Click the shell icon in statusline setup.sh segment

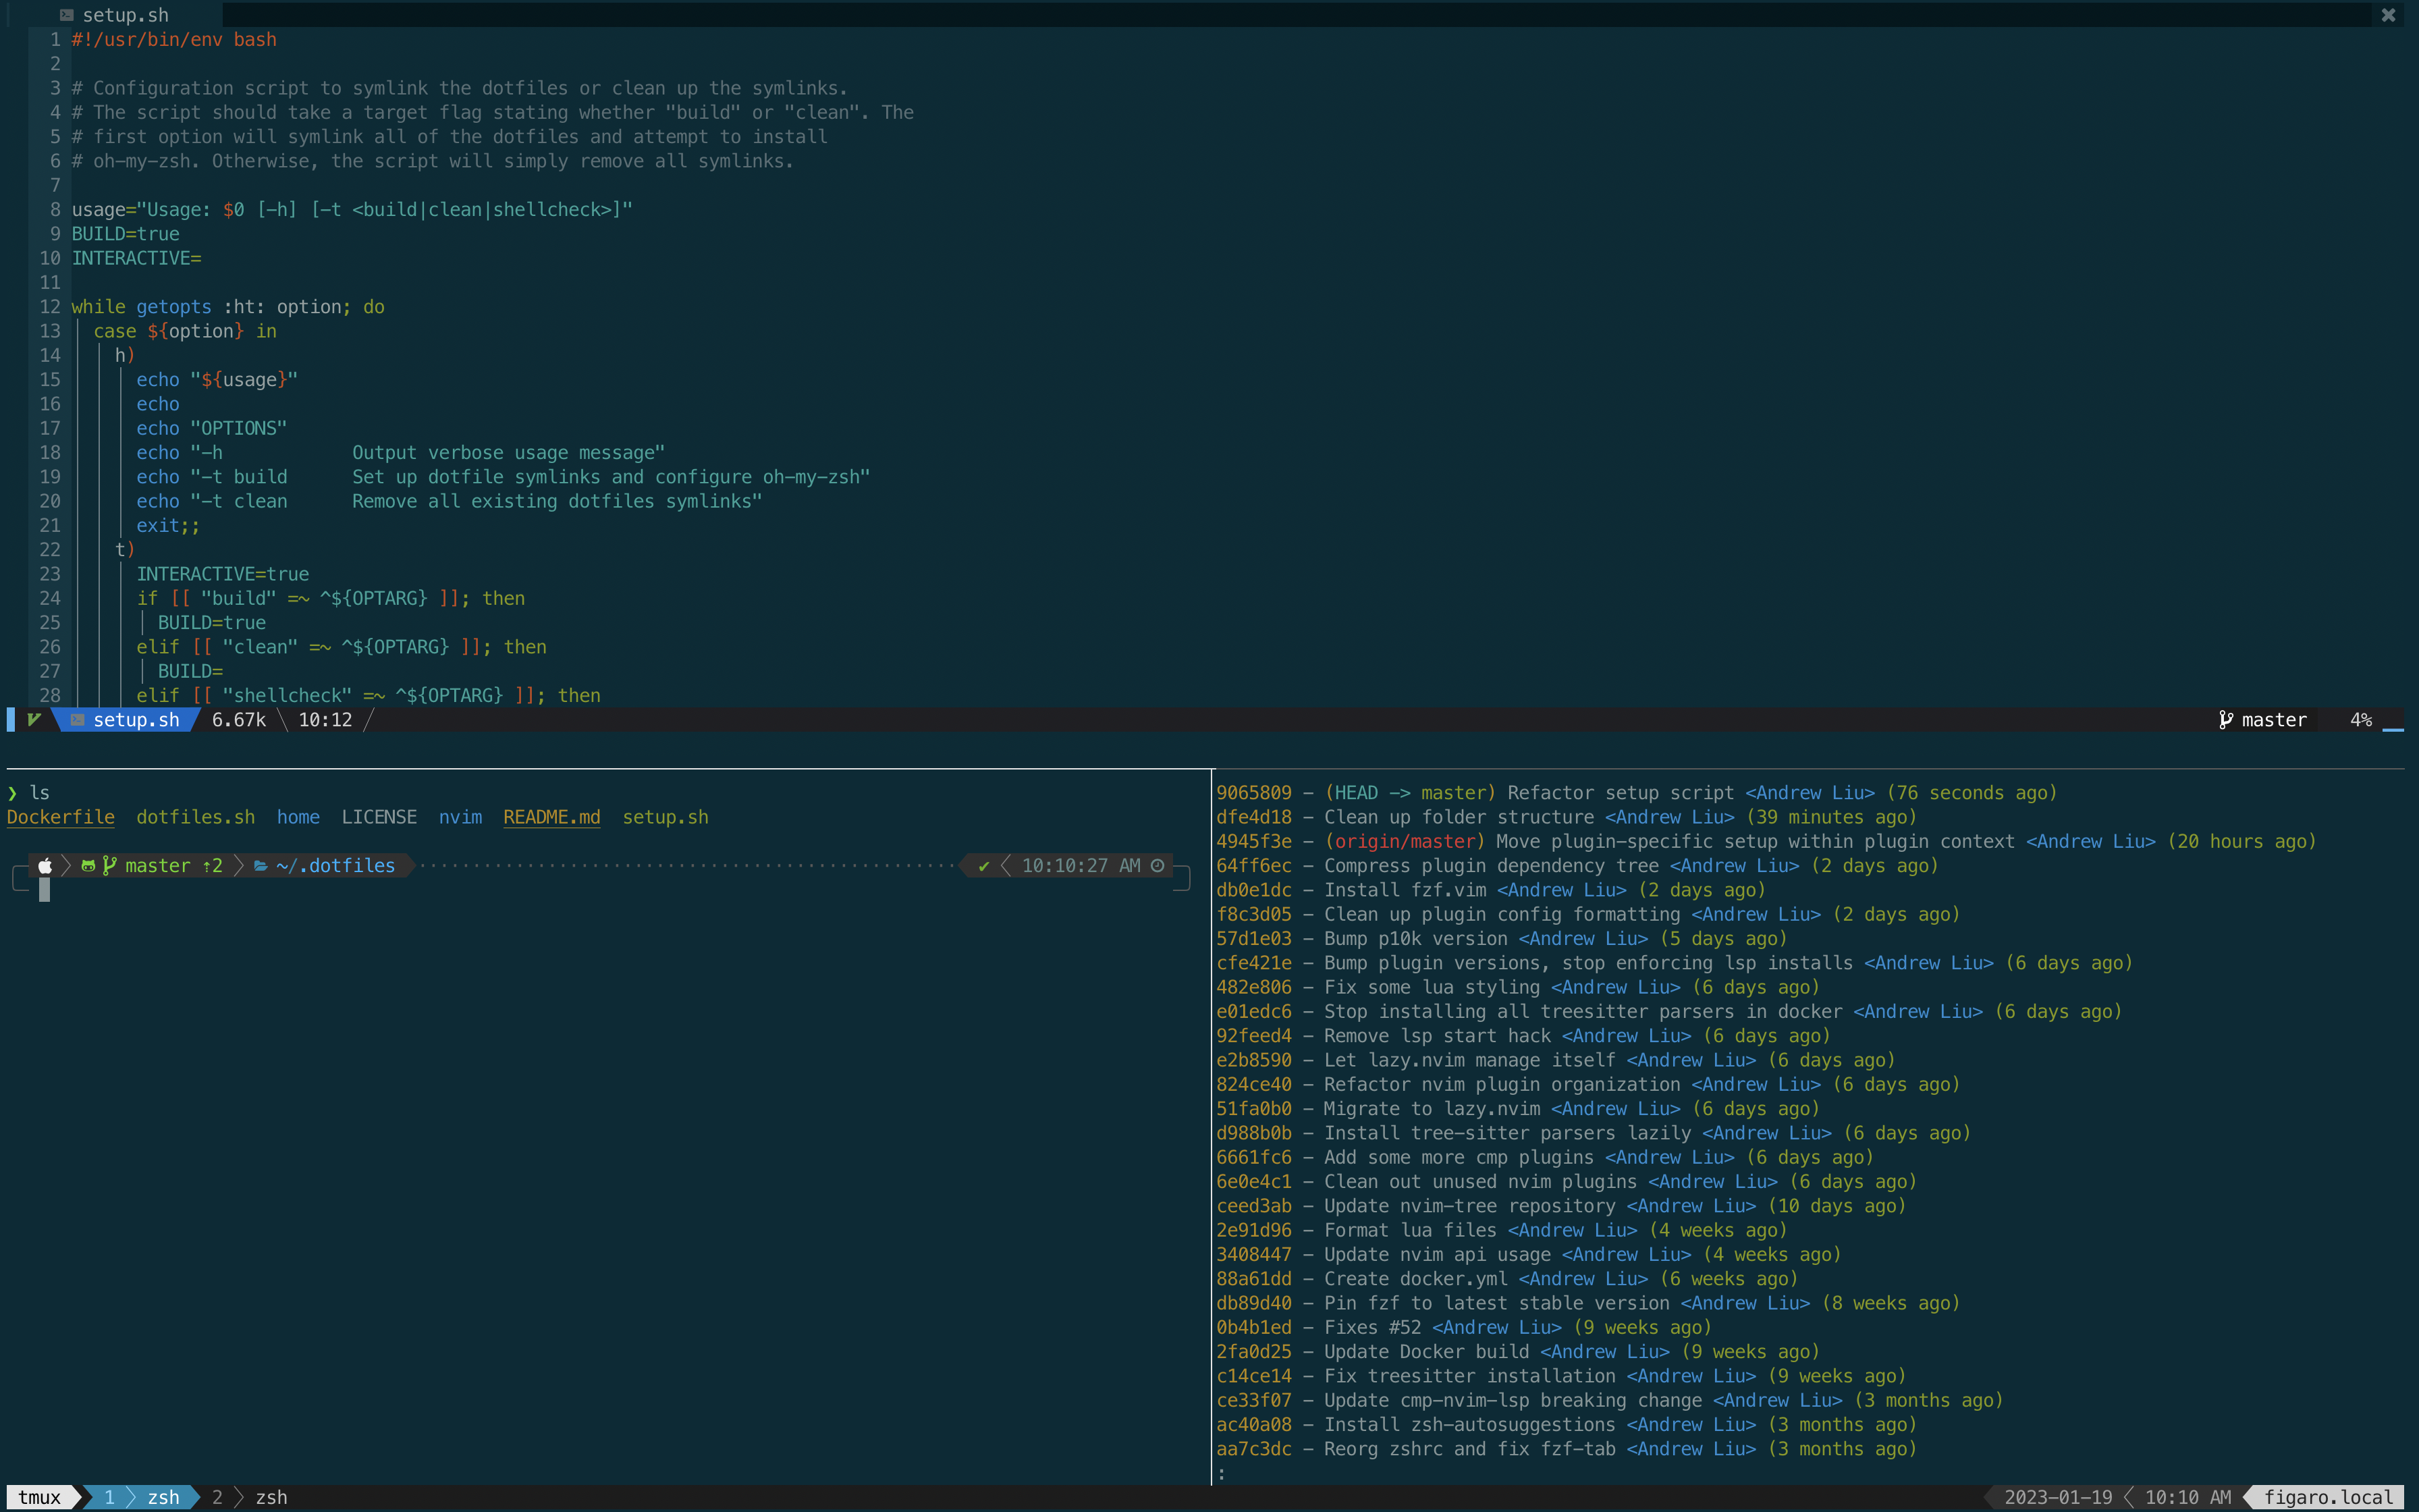(78, 720)
